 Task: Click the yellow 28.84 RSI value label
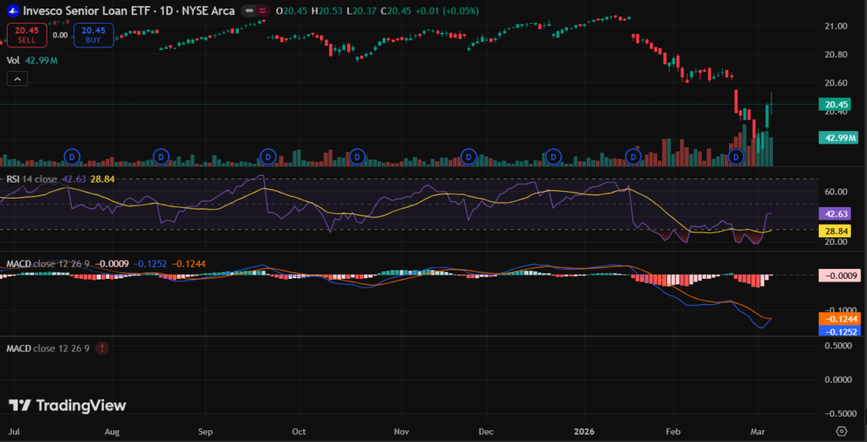837,230
